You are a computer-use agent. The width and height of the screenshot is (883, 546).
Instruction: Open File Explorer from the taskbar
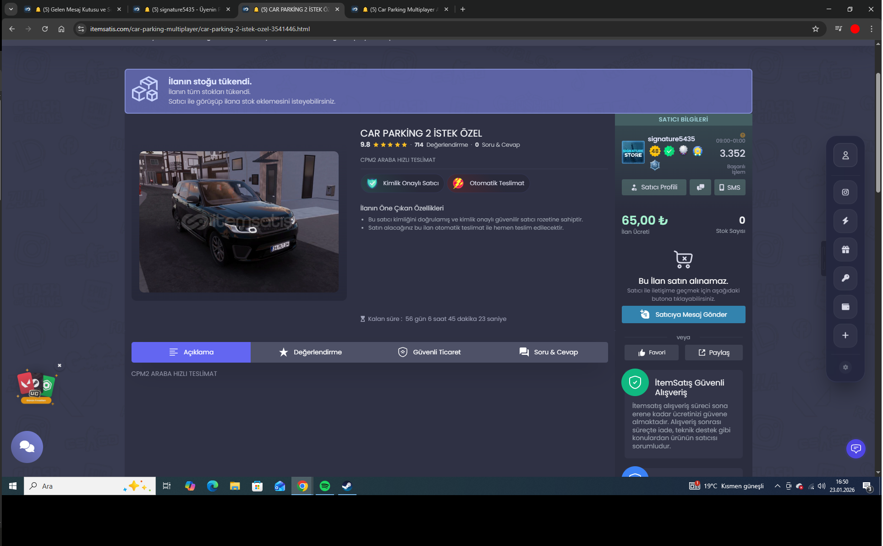(235, 486)
